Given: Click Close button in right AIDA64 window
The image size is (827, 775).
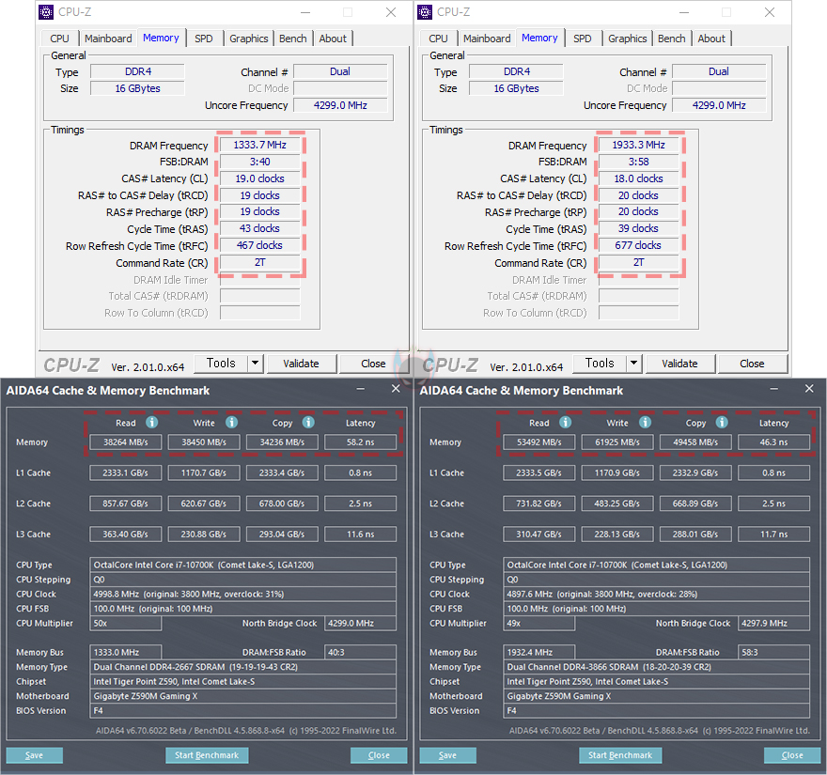Looking at the screenshot, I should point(792,755).
